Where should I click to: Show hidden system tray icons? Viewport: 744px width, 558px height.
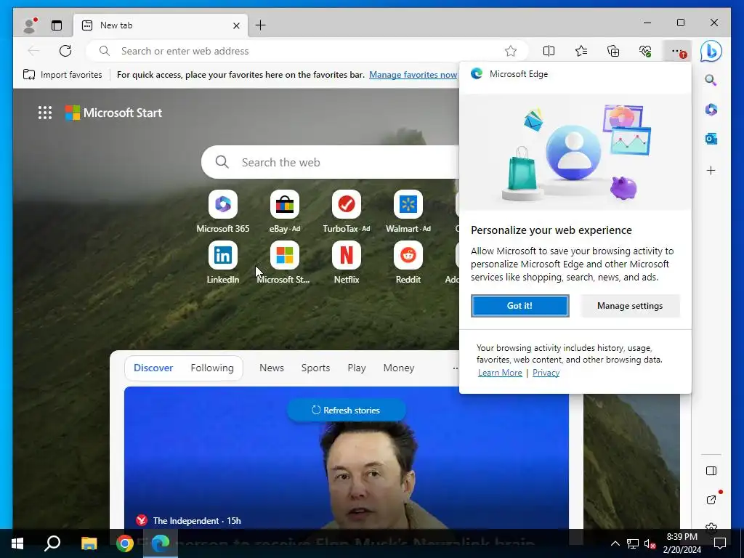(x=615, y=543)
